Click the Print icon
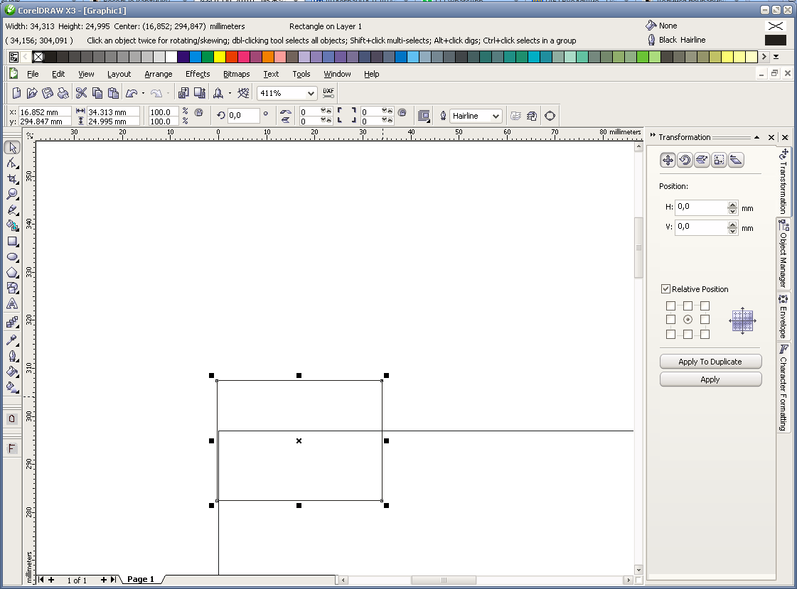 pyautogui.click(x=63, y=93)
